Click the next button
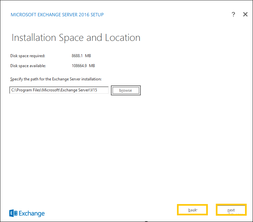 tap(231, 210)
